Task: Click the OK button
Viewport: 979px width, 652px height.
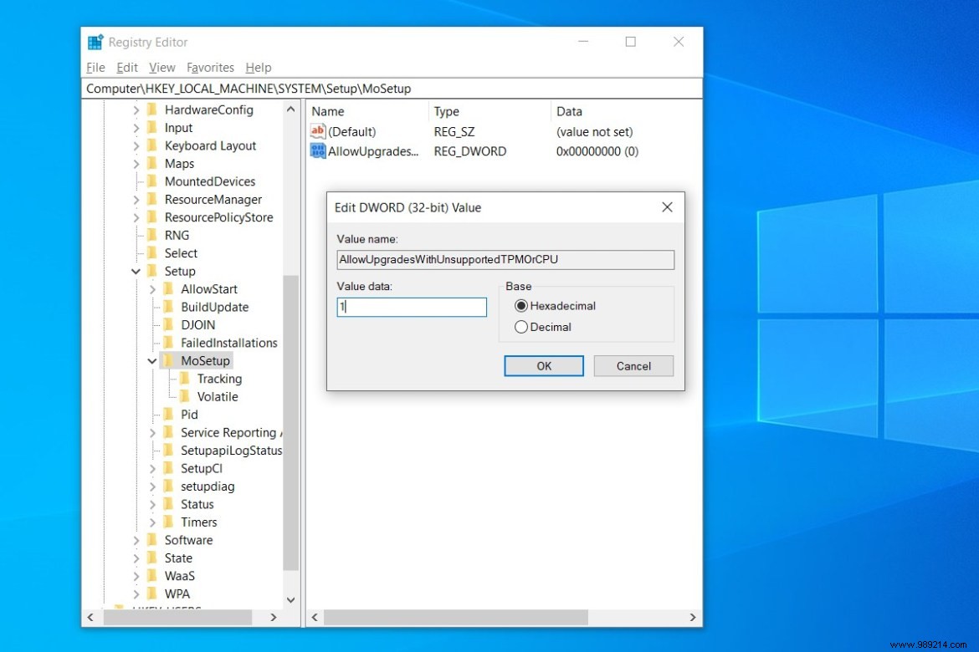Action: tap(543, 365)
